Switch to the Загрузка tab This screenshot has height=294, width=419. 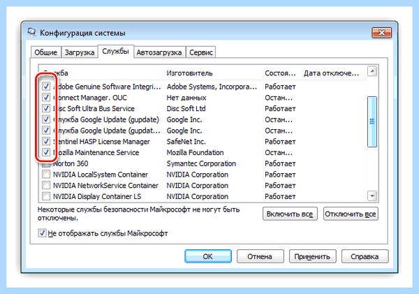pos(80,52)
